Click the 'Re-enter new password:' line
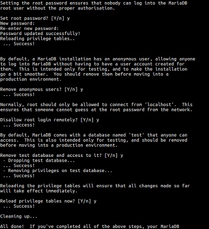Image resolution: width=209 pixels, height=229 pixels. (x=29, y=28)
